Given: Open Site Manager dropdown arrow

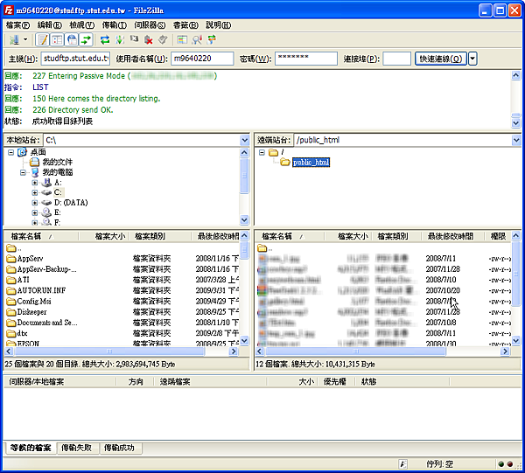Looking at the screenshot, I should (25, 40).
